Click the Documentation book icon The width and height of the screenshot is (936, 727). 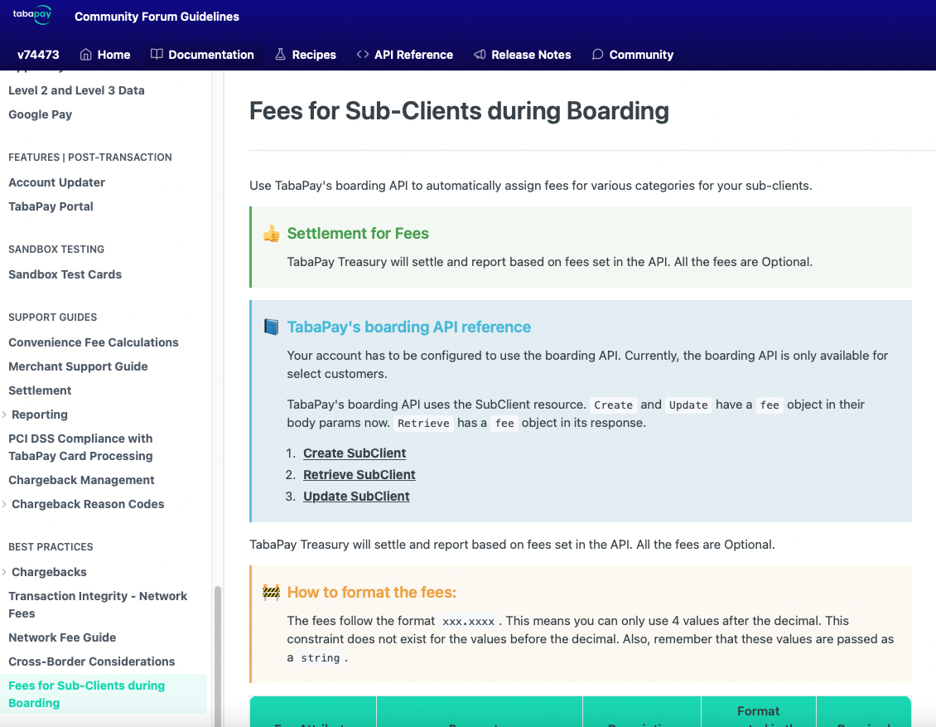157,55
